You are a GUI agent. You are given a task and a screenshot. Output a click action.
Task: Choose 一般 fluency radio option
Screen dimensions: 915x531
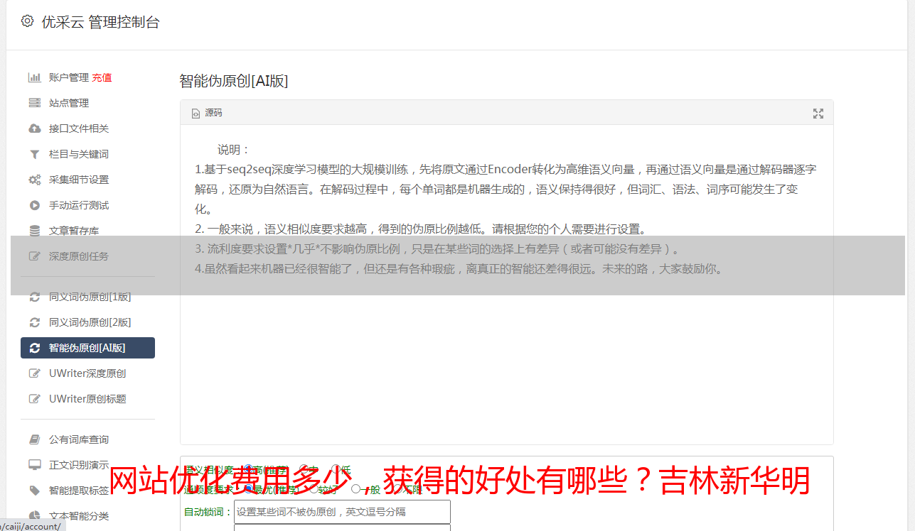(x=356, y=489)
